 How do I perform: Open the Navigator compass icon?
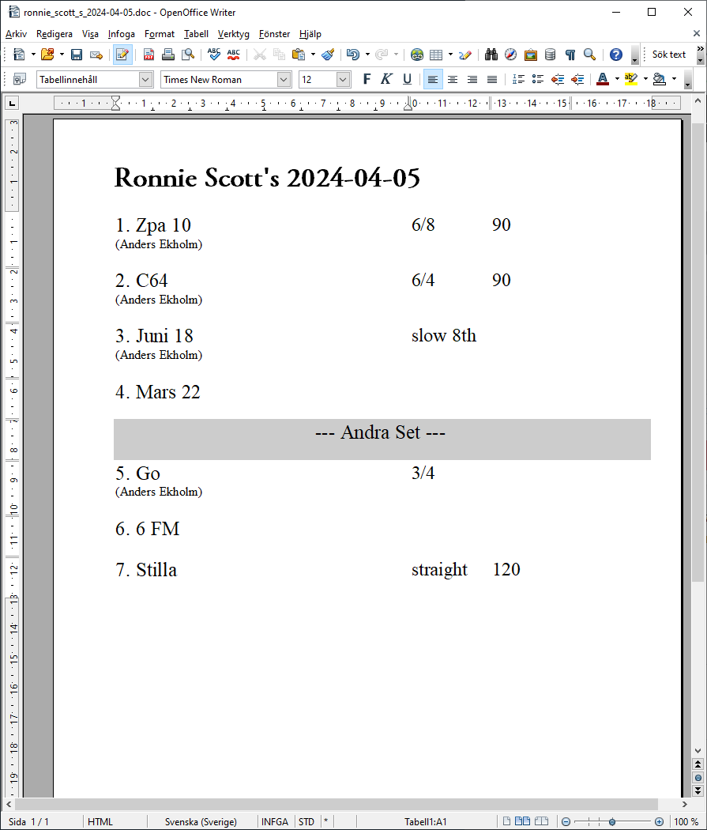click(510, 55)
